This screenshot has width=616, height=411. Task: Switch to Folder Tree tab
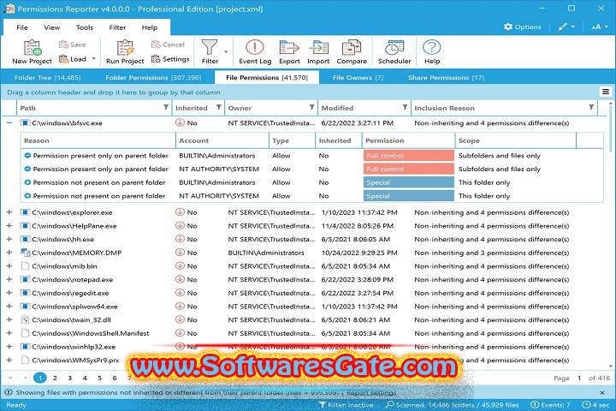48,77
